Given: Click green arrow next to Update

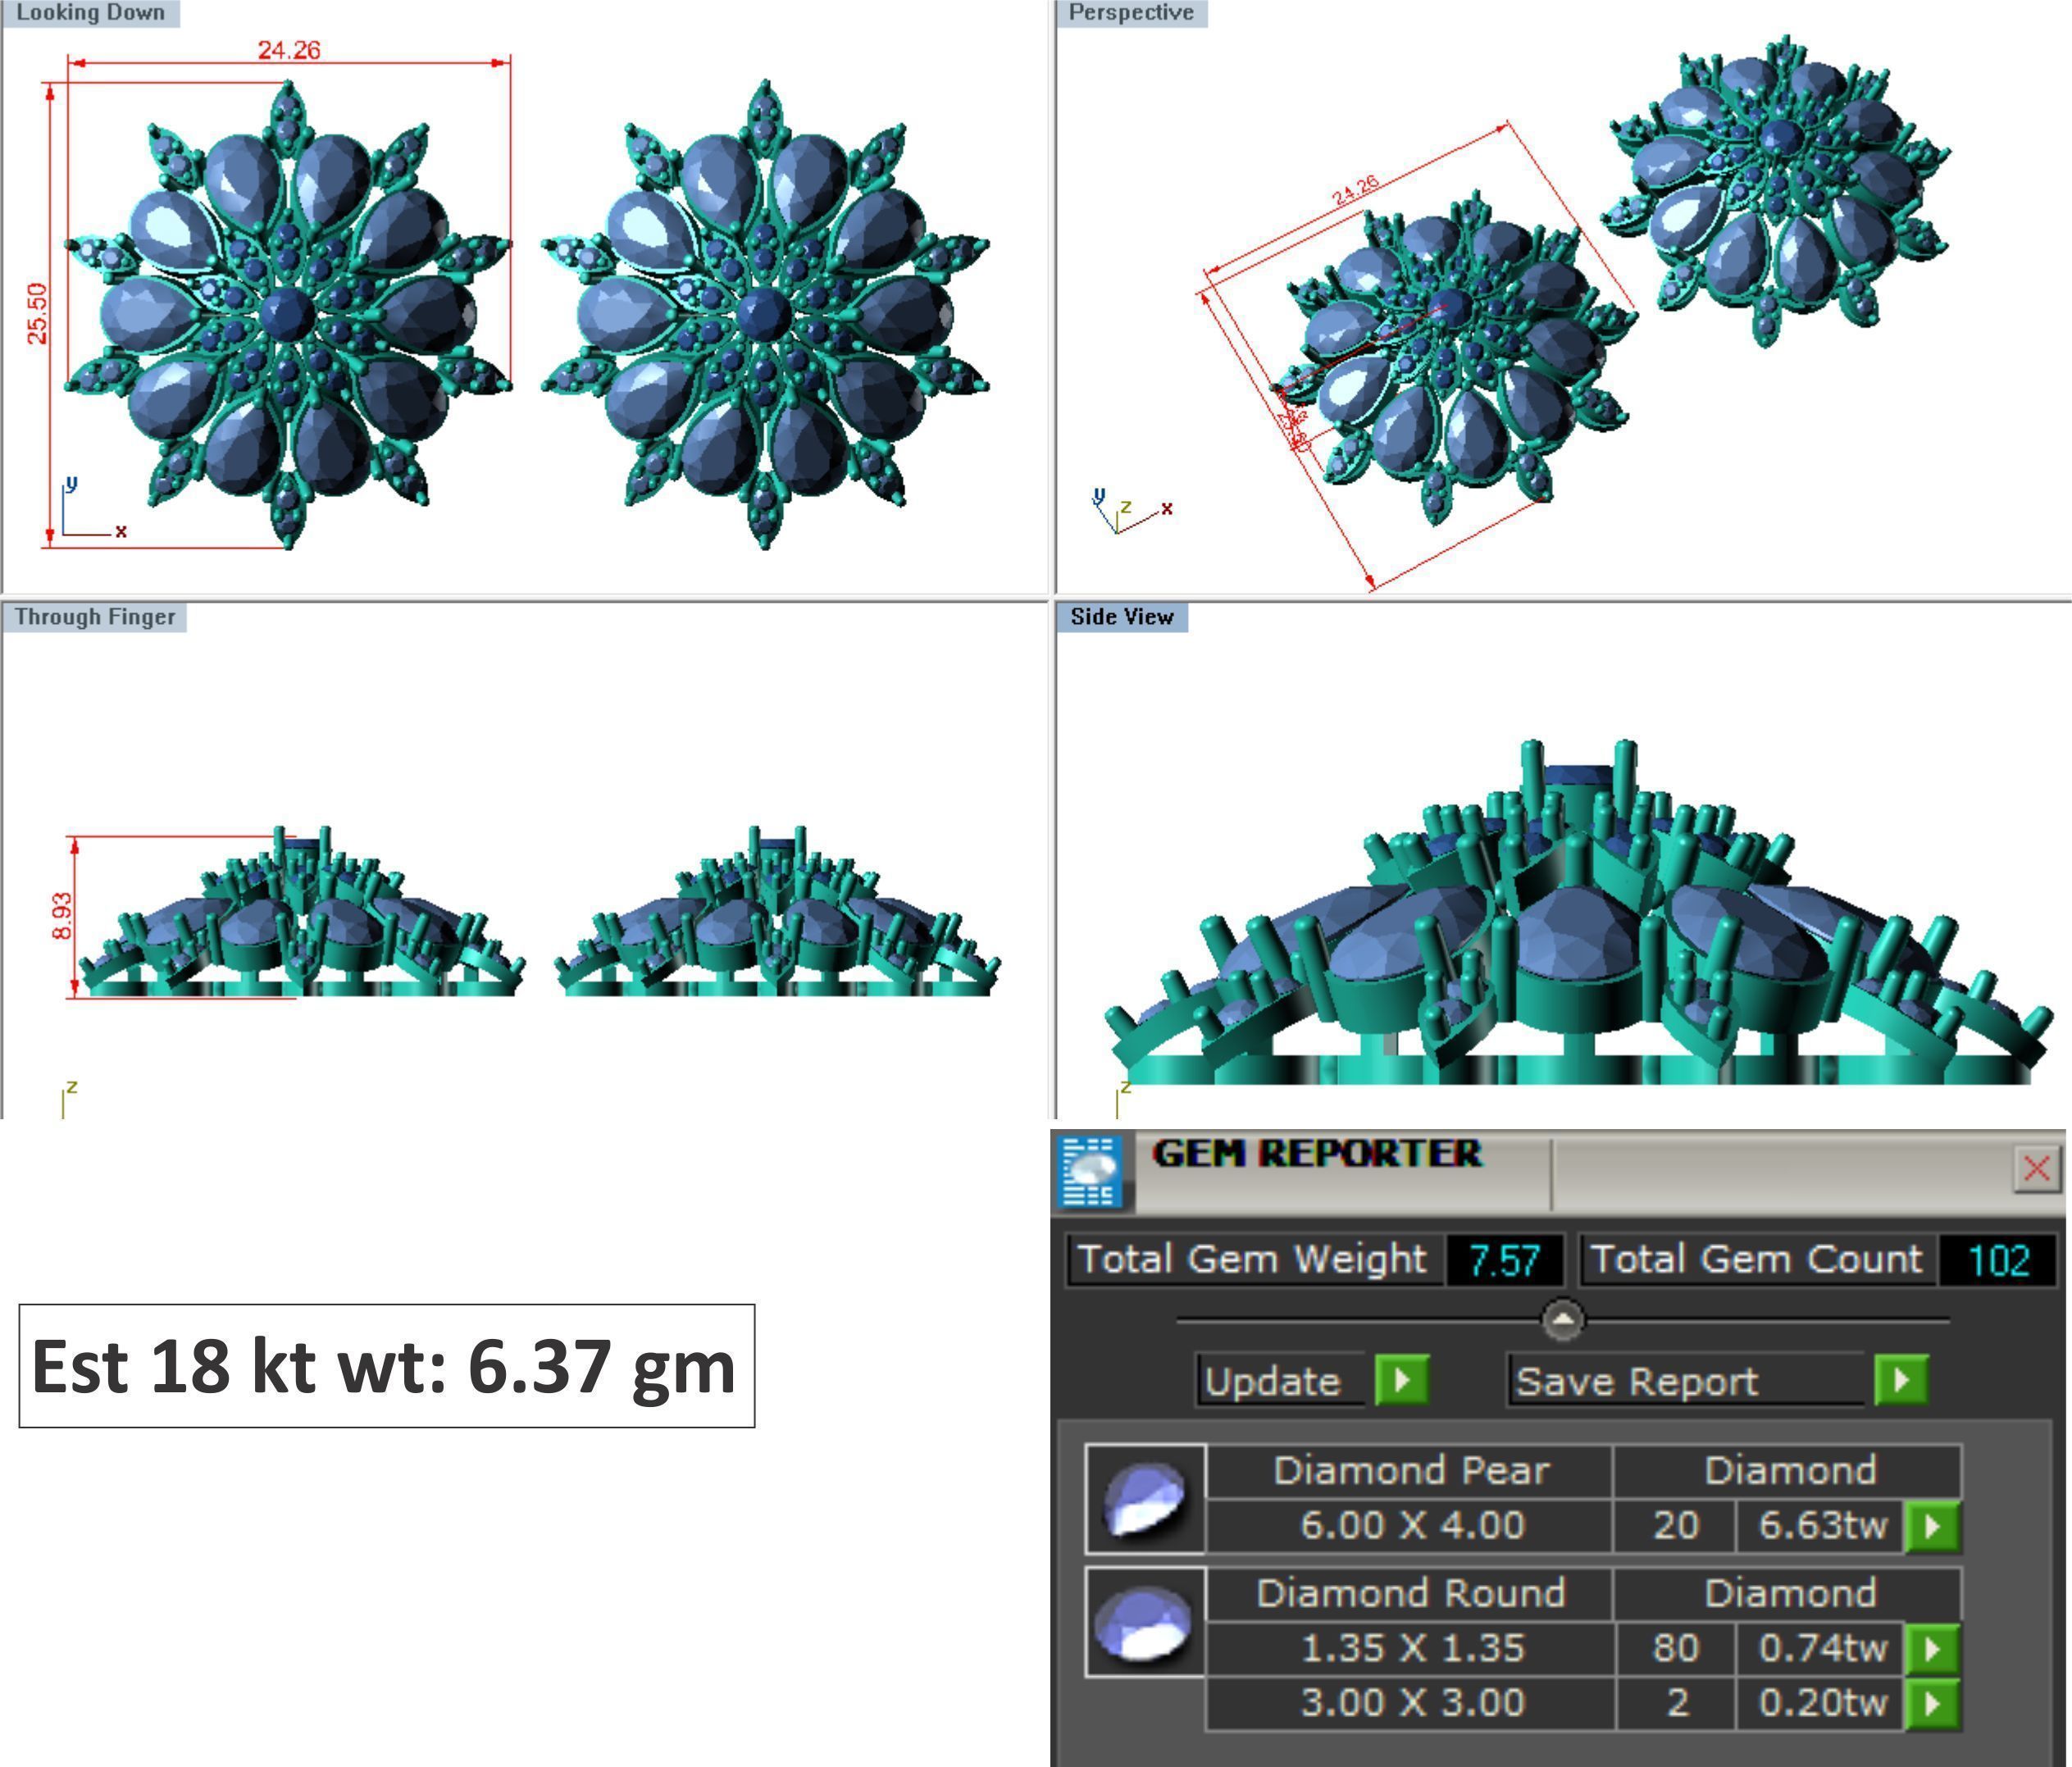Looking at the screenshot, I should tap(1402, 1381).
